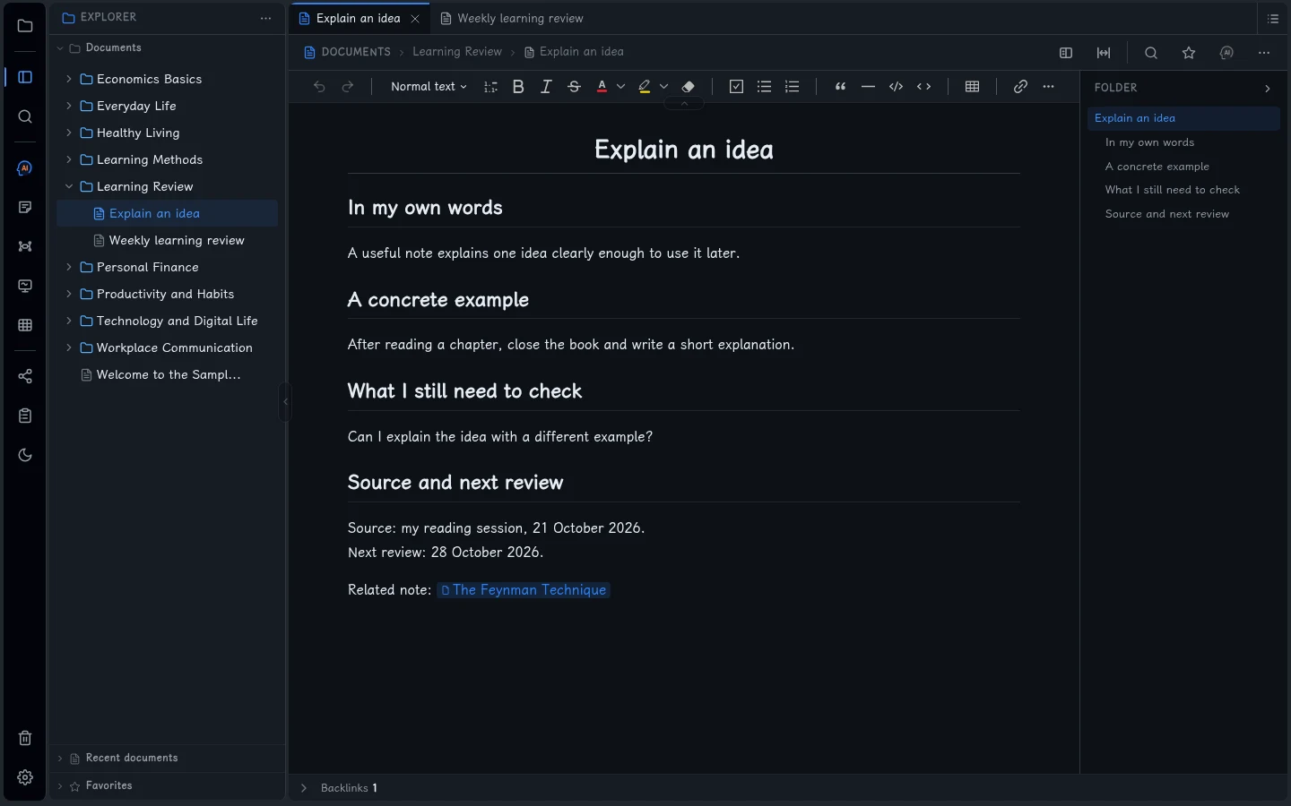Open The Feynman Technique linked note
1291x806 pixels.
[x=524, y=590]
